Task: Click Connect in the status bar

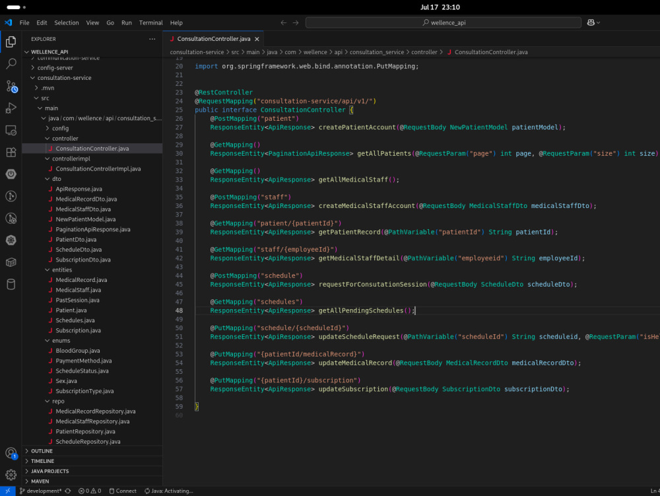Action: point(123,491)
